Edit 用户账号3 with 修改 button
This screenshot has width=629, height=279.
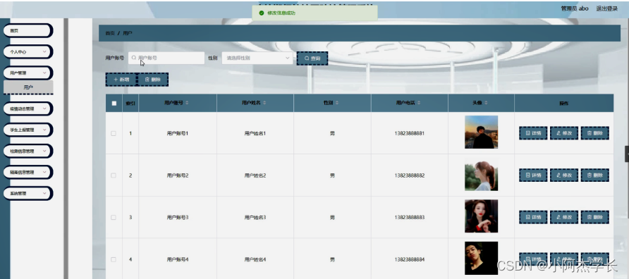(564, 217)
